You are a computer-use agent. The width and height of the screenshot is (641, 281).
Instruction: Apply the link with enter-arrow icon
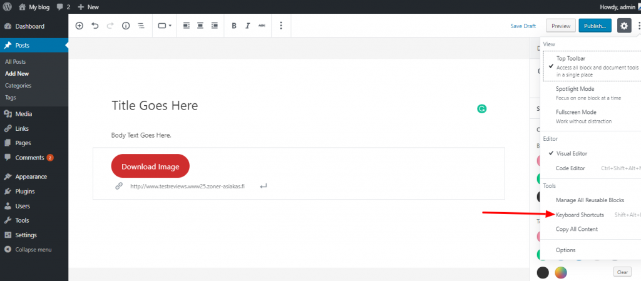(x=264, y=186)
